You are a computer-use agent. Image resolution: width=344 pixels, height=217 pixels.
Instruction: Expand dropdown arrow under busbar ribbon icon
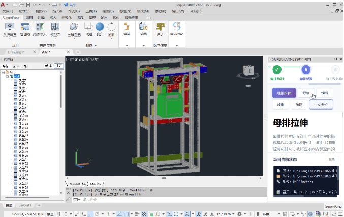click(127, 46)
